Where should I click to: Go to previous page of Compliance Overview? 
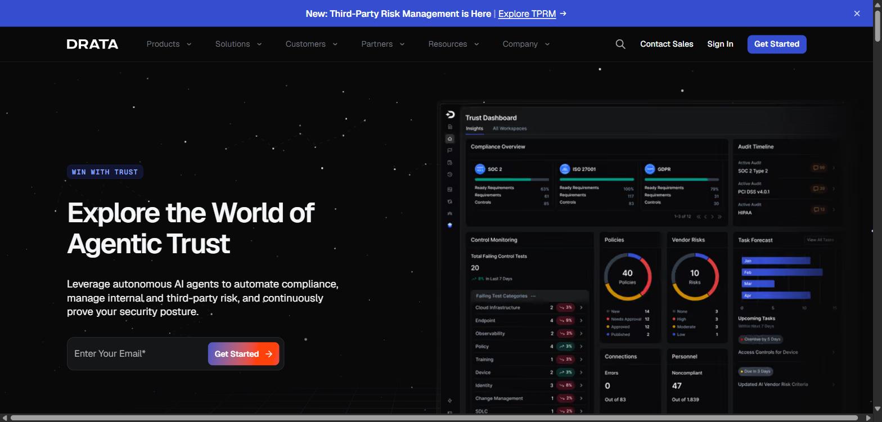(705, 217)
